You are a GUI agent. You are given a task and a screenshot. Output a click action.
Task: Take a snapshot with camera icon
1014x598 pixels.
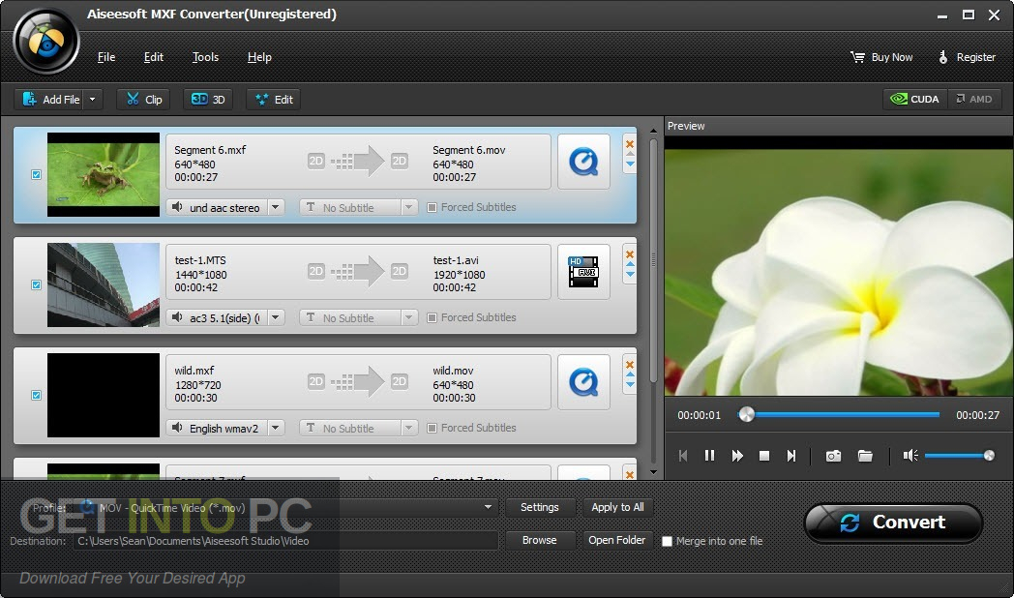[x=834, y=456]
